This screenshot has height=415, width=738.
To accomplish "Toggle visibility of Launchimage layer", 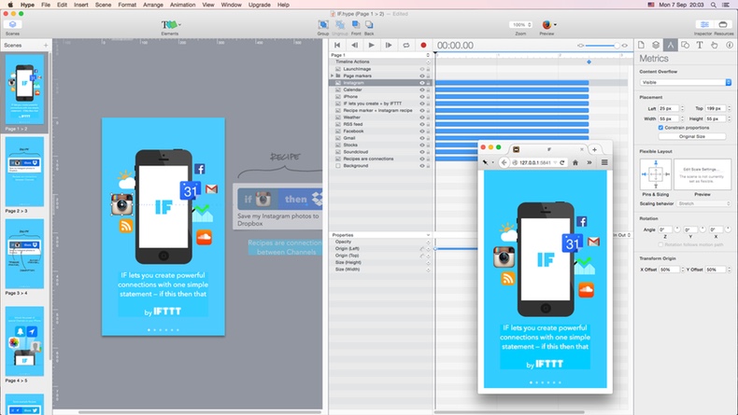I will 421,69.
